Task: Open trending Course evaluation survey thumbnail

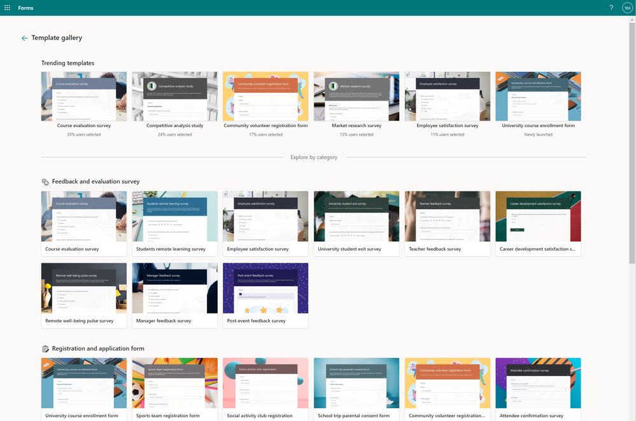Action: pyautogui.click(x=84, y=97)
